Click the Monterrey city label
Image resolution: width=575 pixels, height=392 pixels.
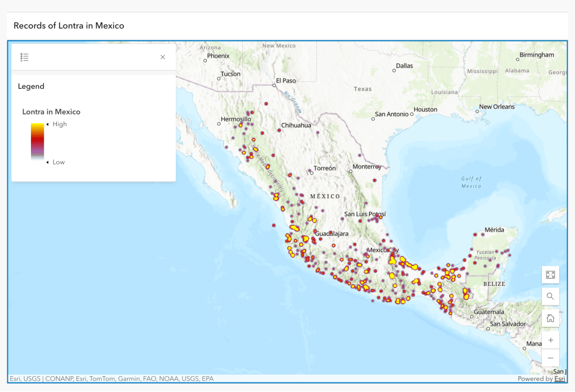(x=367, y=167)
